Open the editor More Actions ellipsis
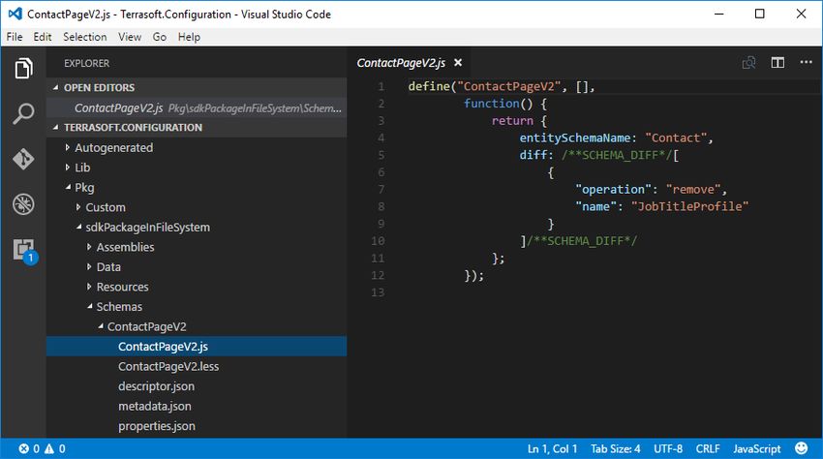Image resolution: width=823 pixels, height=459 pixels. click(807, 62)
